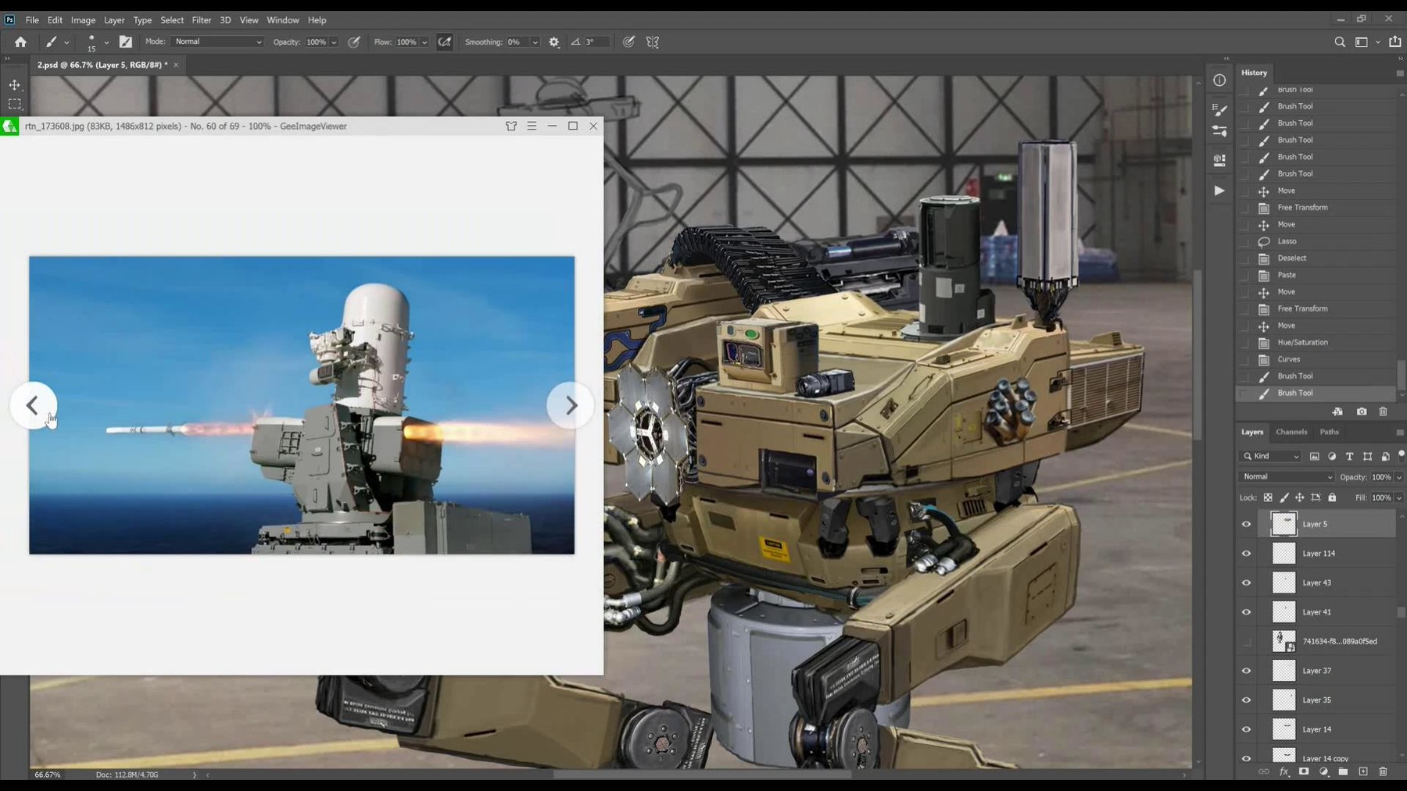The image size is (1407, 791).
Task: Toggle pressure for size icon
Action: (x=628, y=42)
